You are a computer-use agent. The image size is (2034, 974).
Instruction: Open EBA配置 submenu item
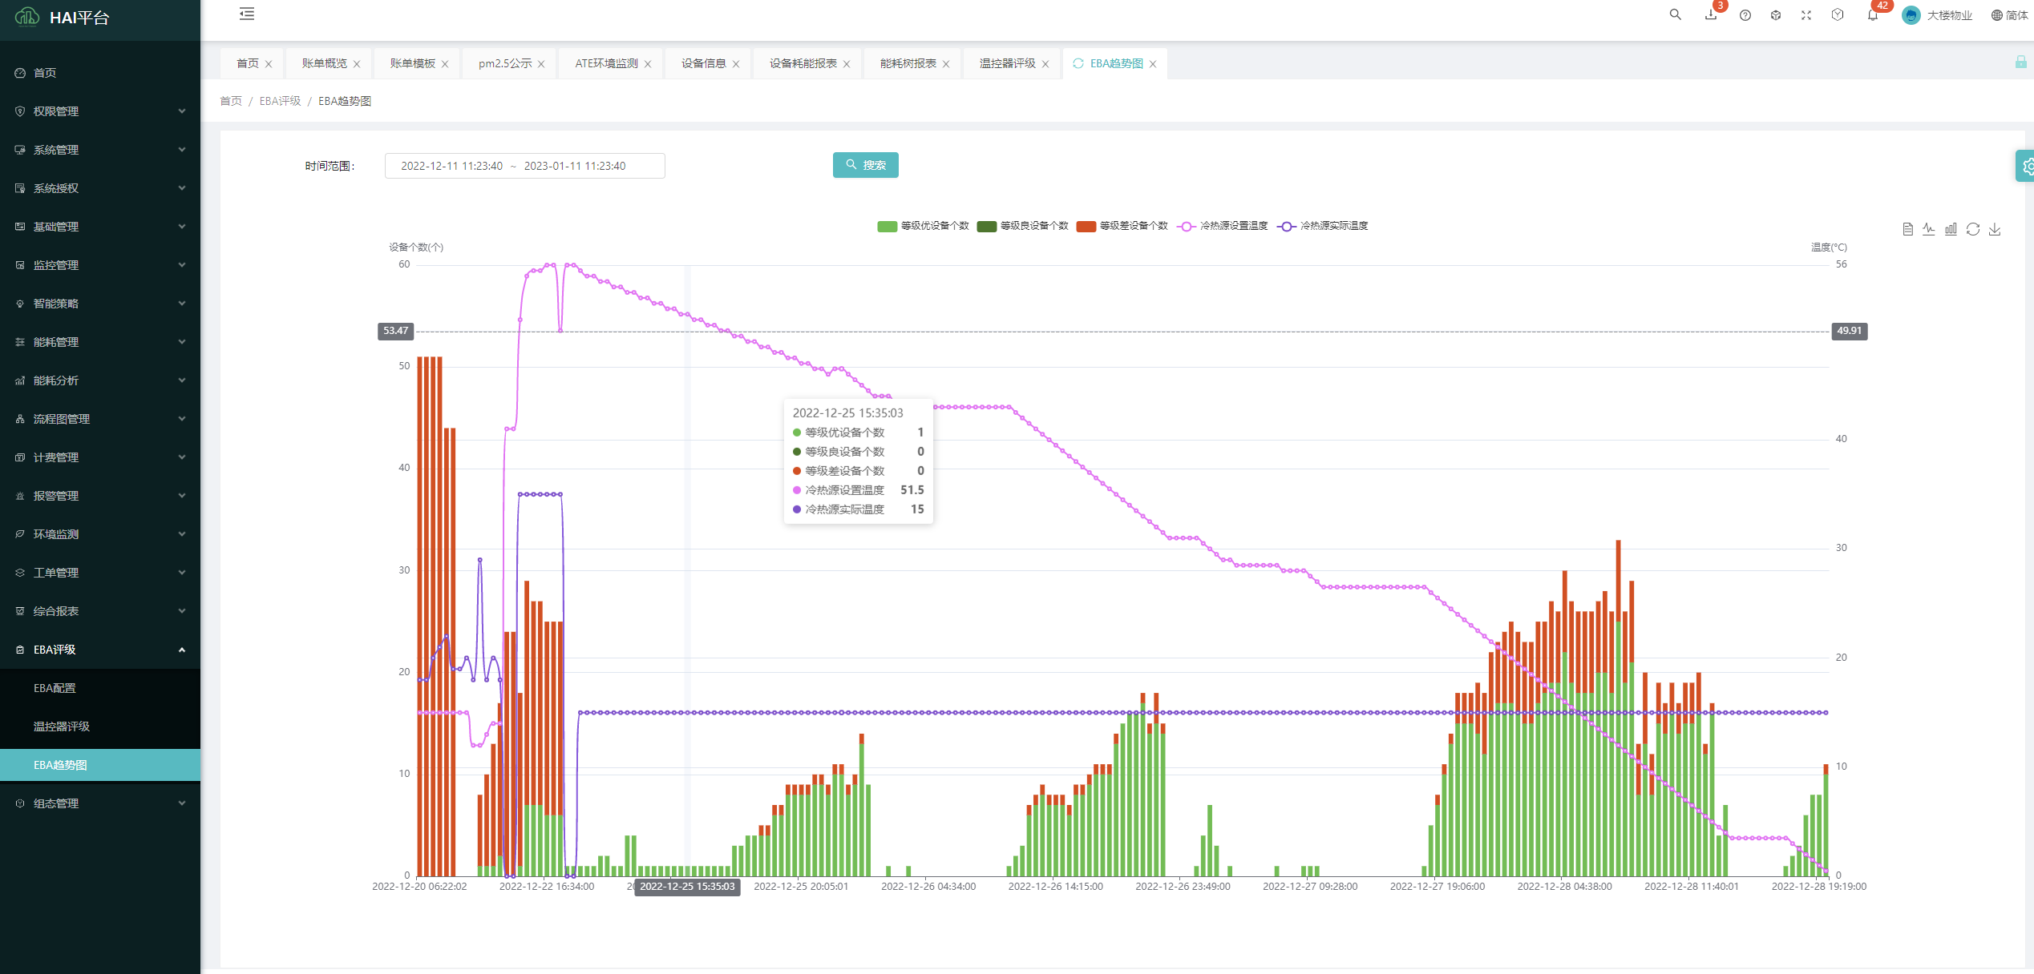pos(100,688)
